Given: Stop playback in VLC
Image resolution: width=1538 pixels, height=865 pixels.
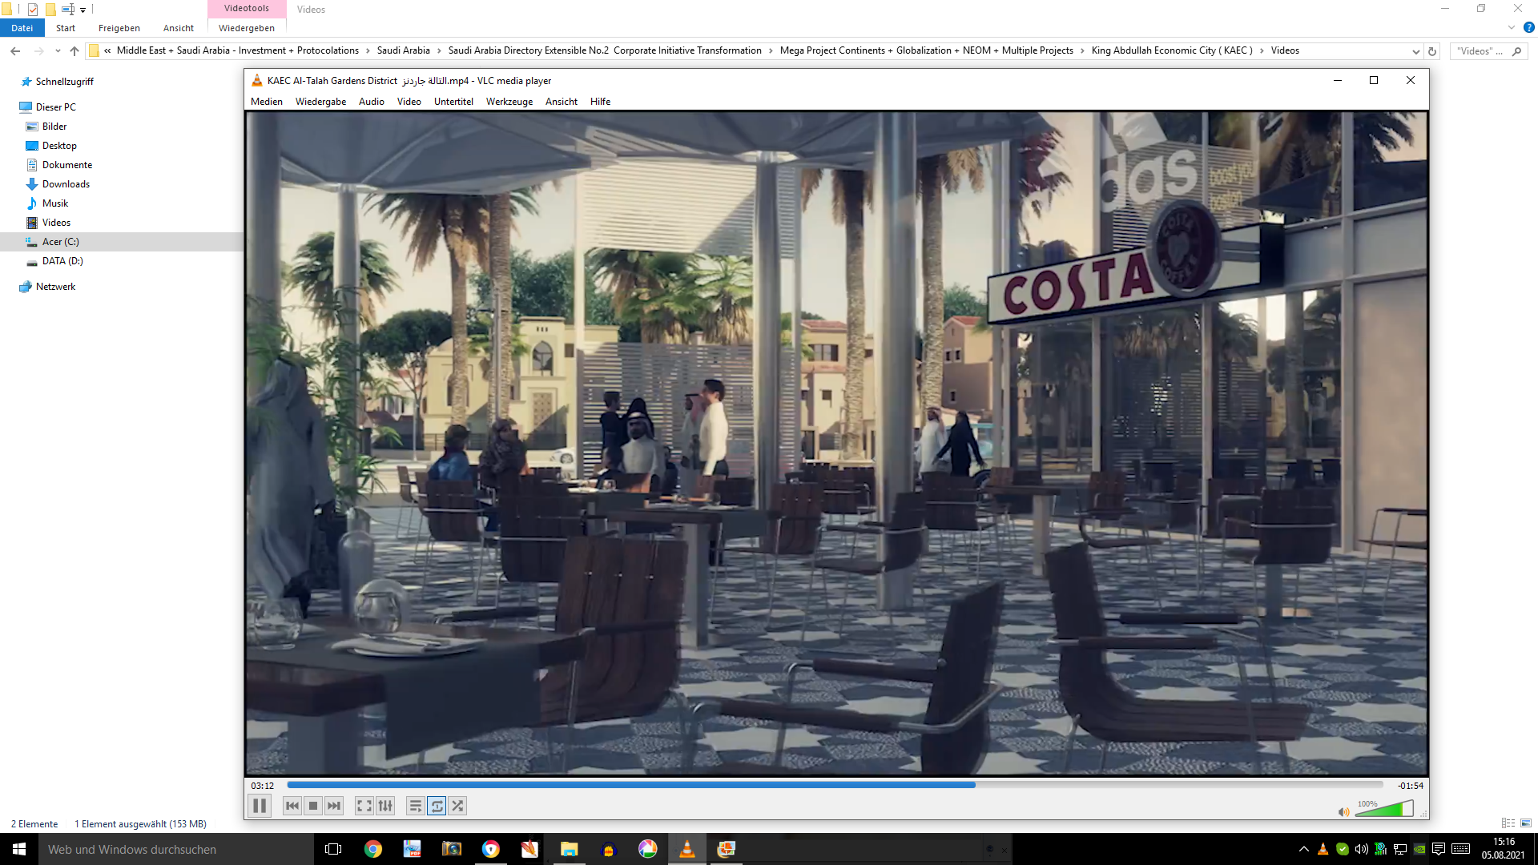Looking at the screenshot, I should pyautogui.click(x=313, y=806).
